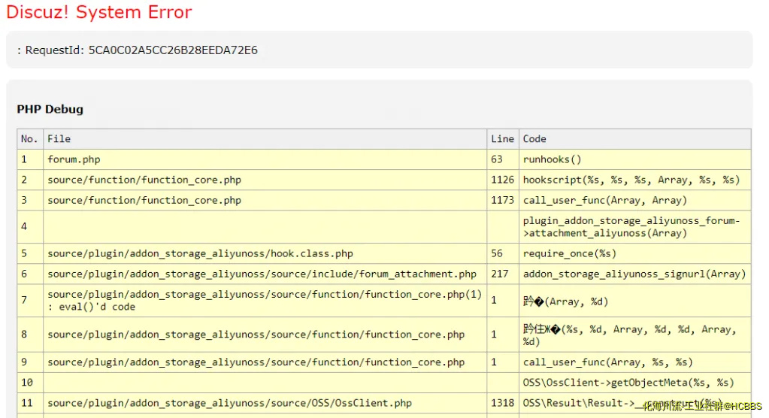
Task: Click row number 10 cell
Action: (30, 383)
